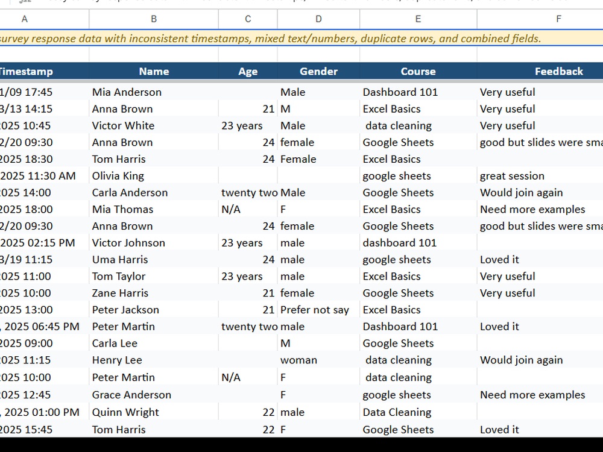Click the yellow survey response description cell
Viewport: 603px width, 452px height.
(x=301, y=38)
